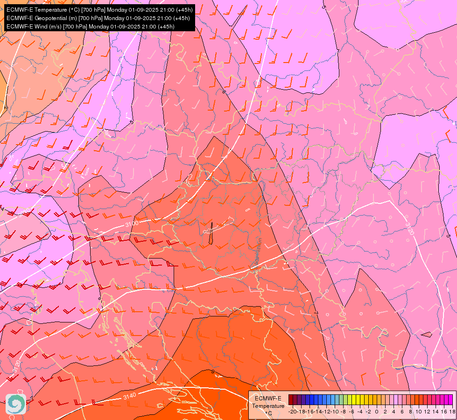457x420 pixels.
Task: Select the ECMWF-E Wind 700 hPa title line
Action: [91, 27]
